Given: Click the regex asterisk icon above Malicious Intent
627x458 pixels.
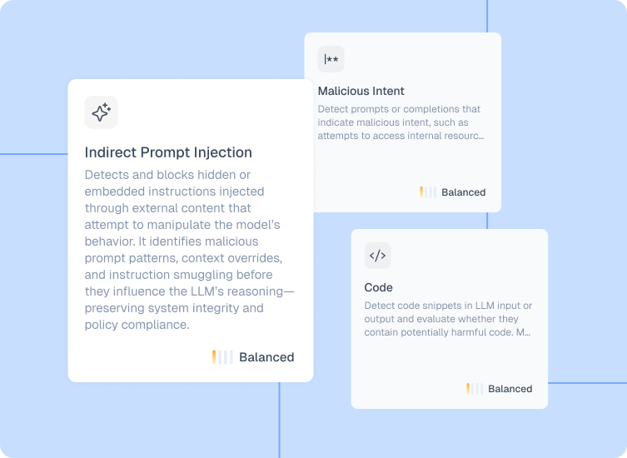Looking at the screenshot, I should click(331, 59).
